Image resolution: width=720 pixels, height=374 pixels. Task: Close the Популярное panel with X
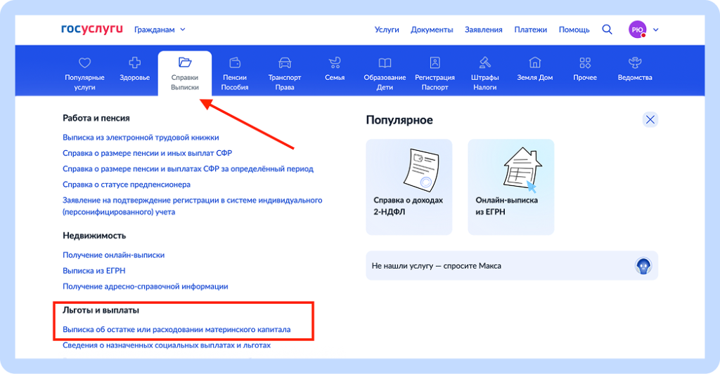[x=650, y=119]
